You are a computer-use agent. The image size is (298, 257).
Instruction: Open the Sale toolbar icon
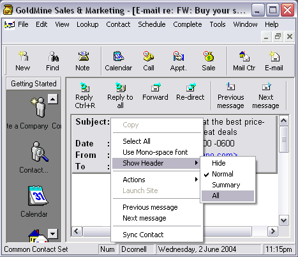pos(209,61)
